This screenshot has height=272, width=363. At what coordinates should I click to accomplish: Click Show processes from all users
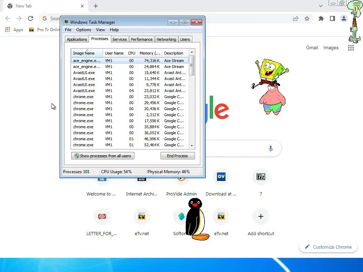103,156
